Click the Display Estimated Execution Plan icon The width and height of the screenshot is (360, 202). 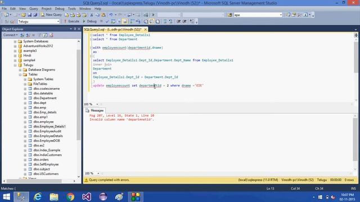pyautogui.click(x=113, y=21)
